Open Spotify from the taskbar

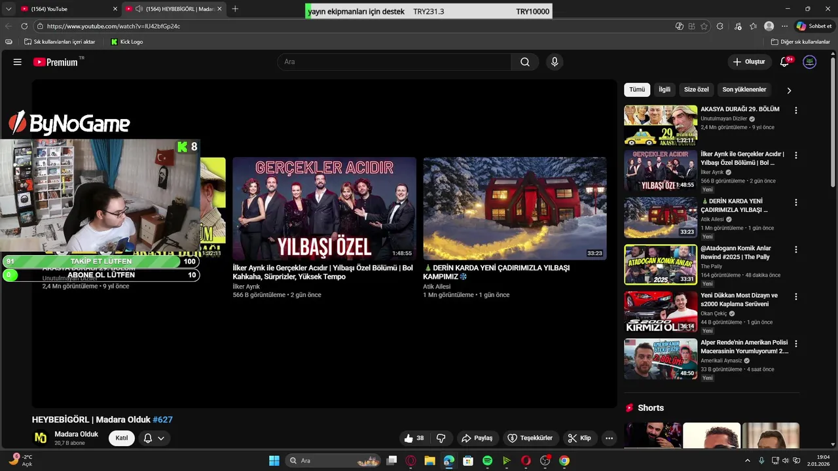[487, 461]
